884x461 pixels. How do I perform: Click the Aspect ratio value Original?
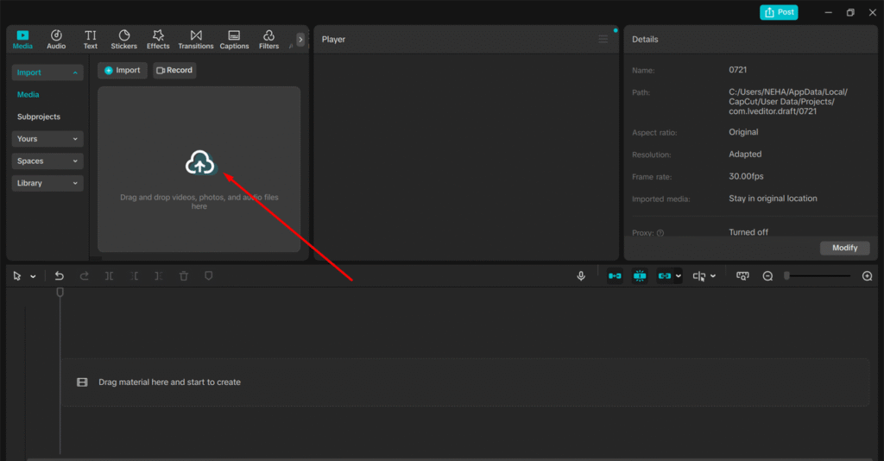pyautogui.click(x=743, y=132)
